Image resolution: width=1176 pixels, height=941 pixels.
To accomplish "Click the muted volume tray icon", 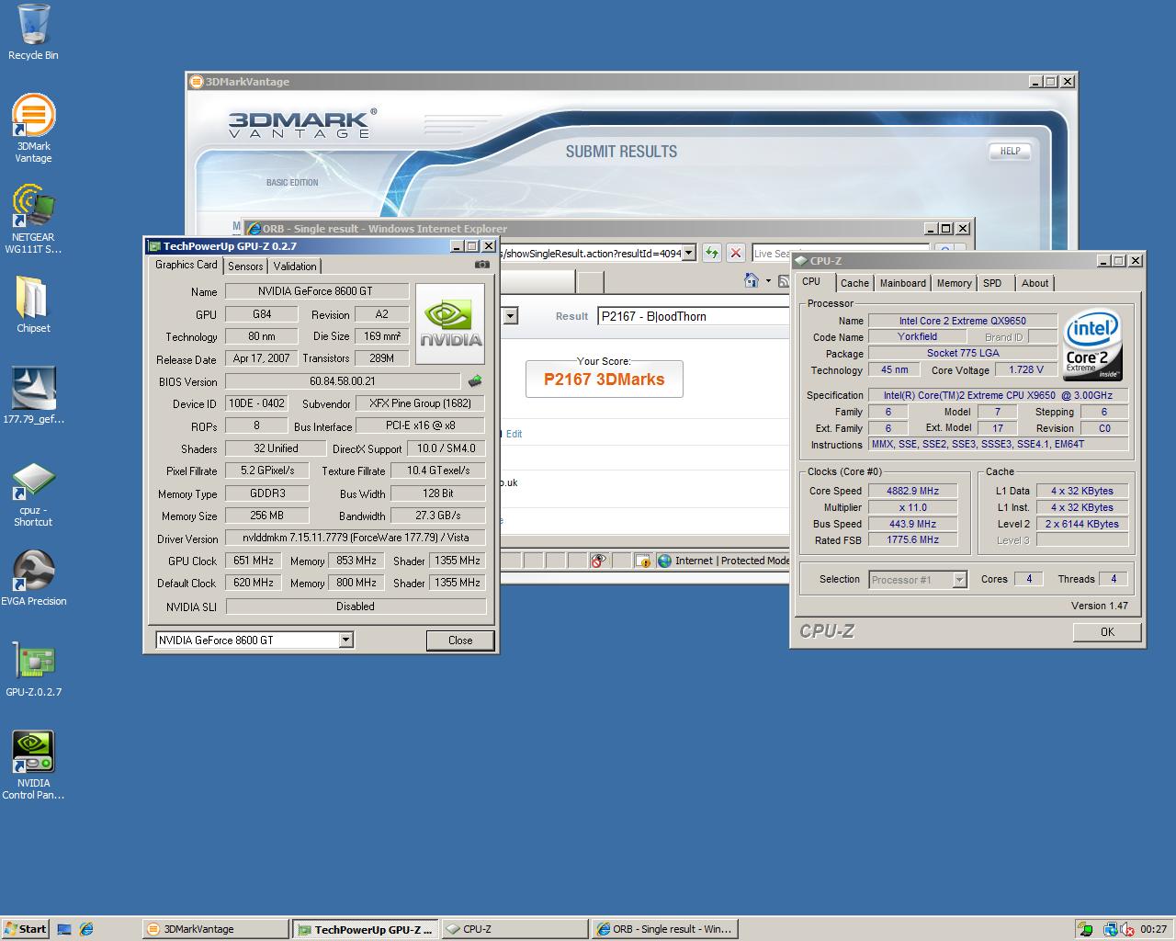I will click(x=1127, y=929).
